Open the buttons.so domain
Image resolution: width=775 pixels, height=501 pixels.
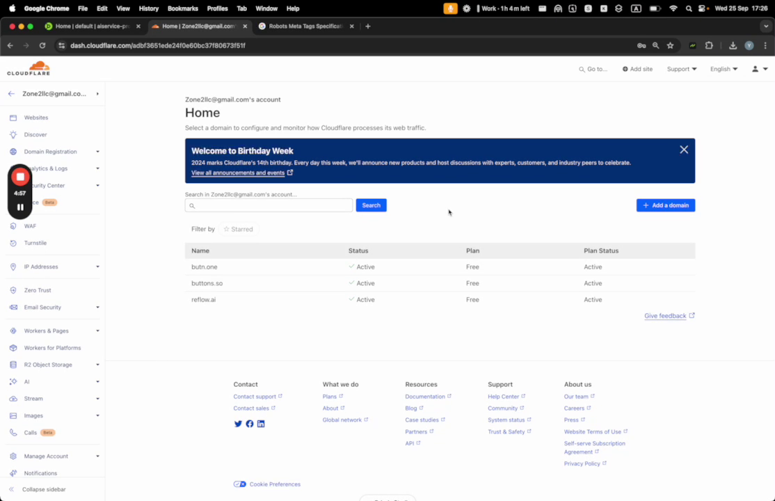tap(207, 283)
